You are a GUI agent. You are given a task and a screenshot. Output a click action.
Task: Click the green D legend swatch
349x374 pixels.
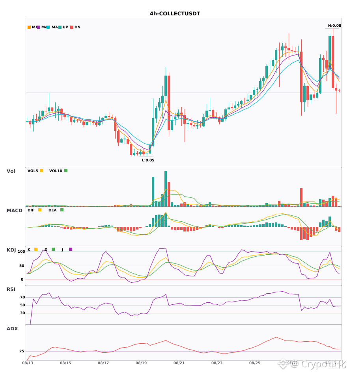(x=53, y=249)
